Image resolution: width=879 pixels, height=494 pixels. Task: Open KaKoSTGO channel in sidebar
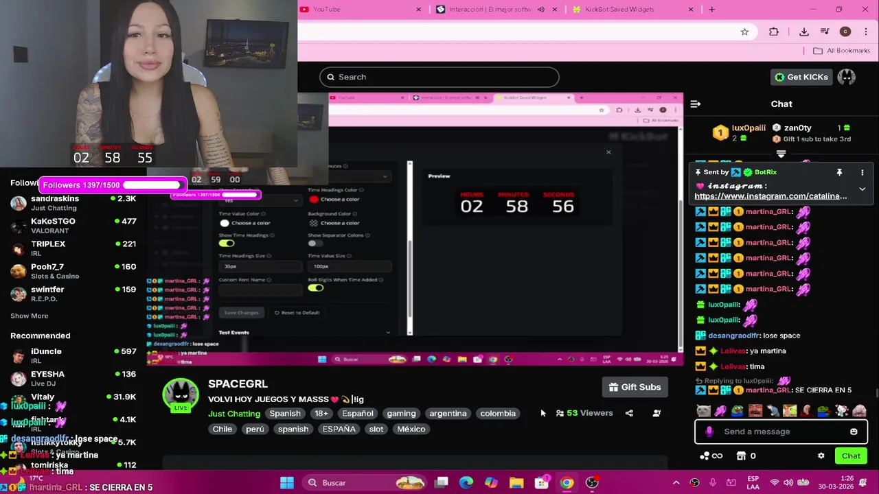(x=73, y=226)
